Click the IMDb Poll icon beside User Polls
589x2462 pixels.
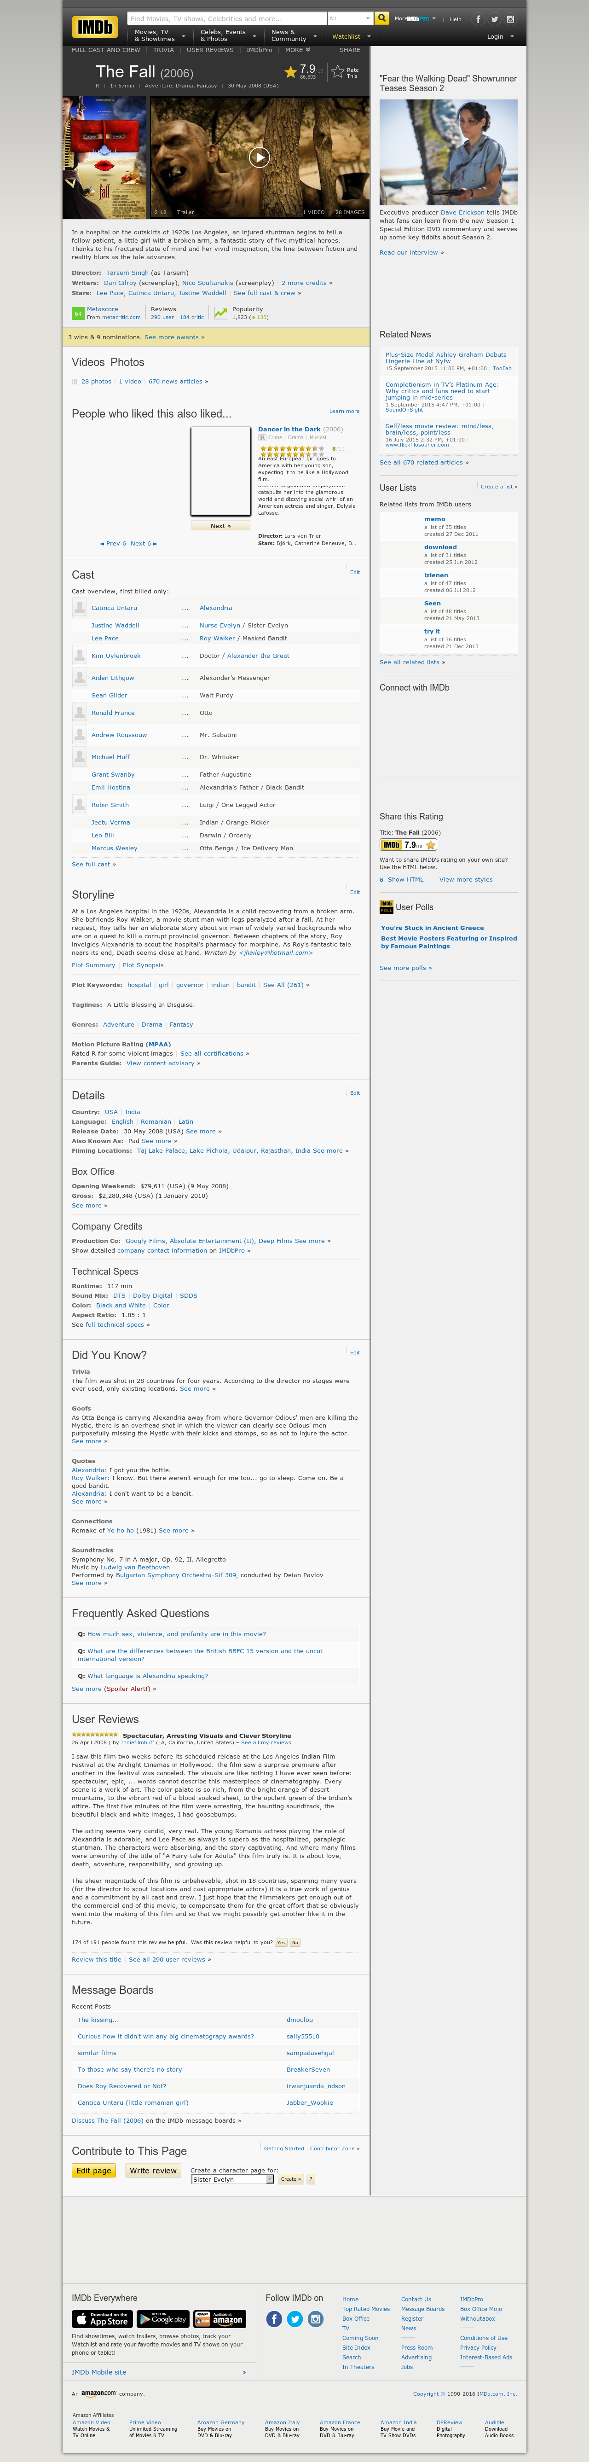pos(386,907)
